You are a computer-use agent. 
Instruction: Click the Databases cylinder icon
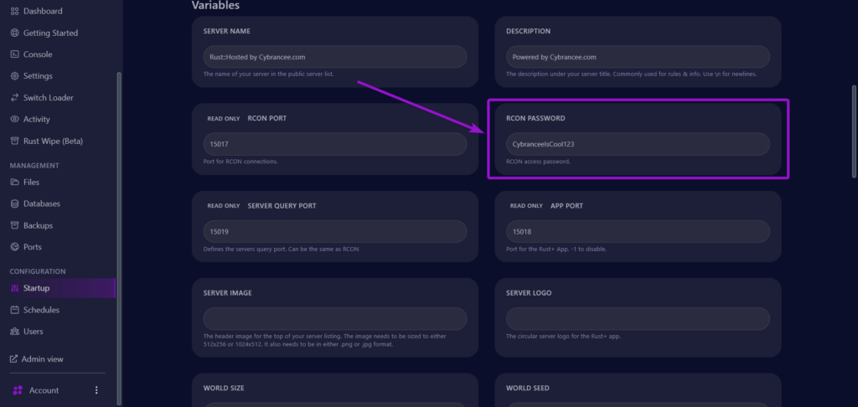pyautogui.click(x=15, y=203)
